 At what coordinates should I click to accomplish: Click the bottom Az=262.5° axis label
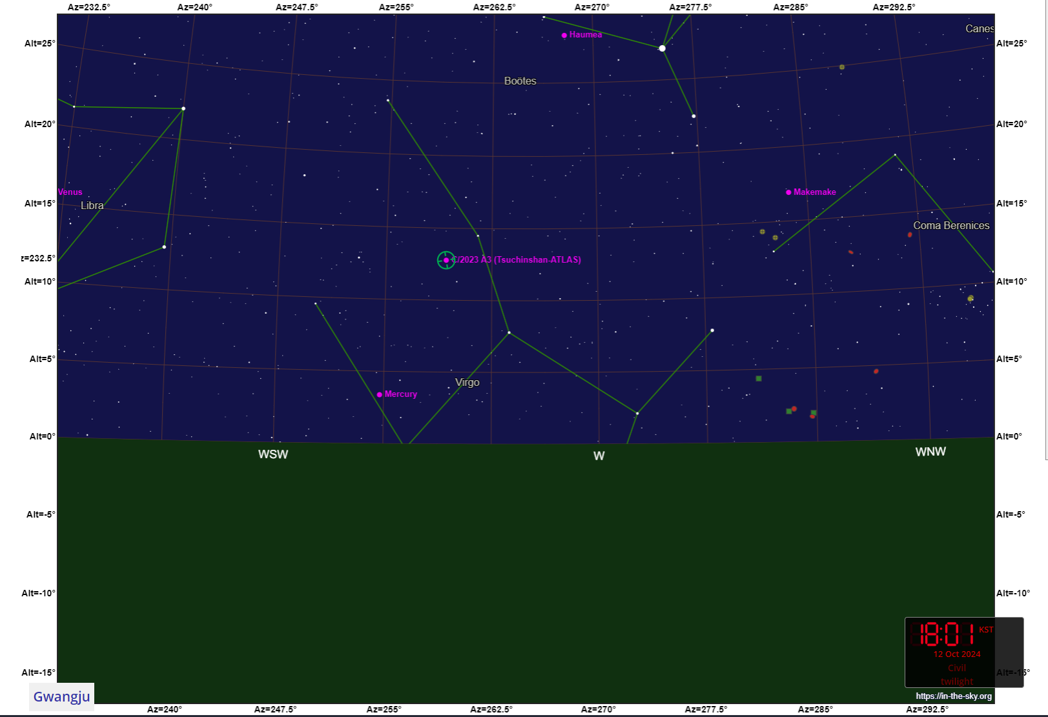coord(491,709)
